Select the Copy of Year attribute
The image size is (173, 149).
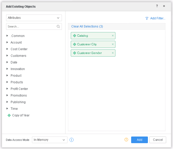click(21, 115)
